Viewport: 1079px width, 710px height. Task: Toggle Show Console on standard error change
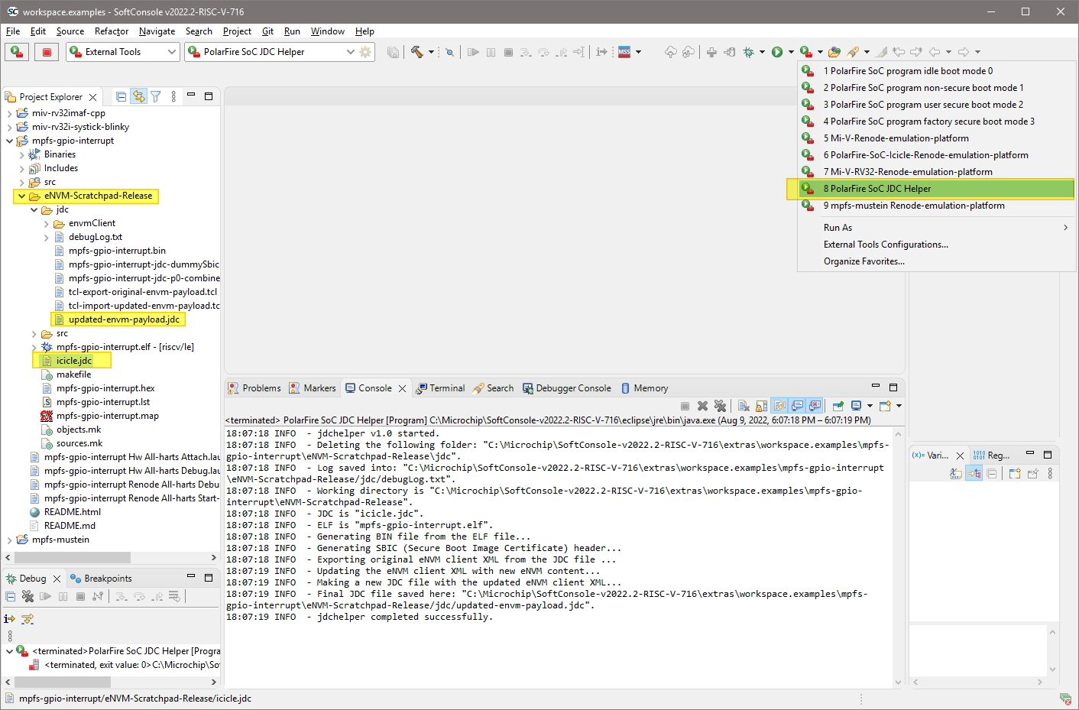point(815,406)
